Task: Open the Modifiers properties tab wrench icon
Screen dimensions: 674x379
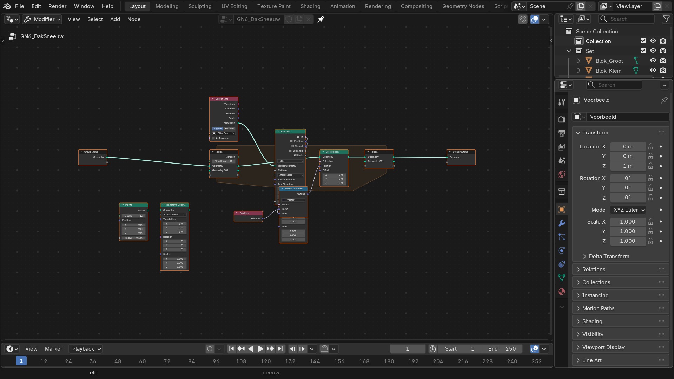Action: [562, 223]
